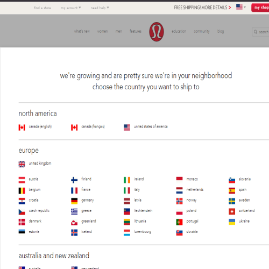This screenshot has width=269, height=269.
Task: Click the Spain flag icon
Action: pyautogui.click(x=232, y=190)
